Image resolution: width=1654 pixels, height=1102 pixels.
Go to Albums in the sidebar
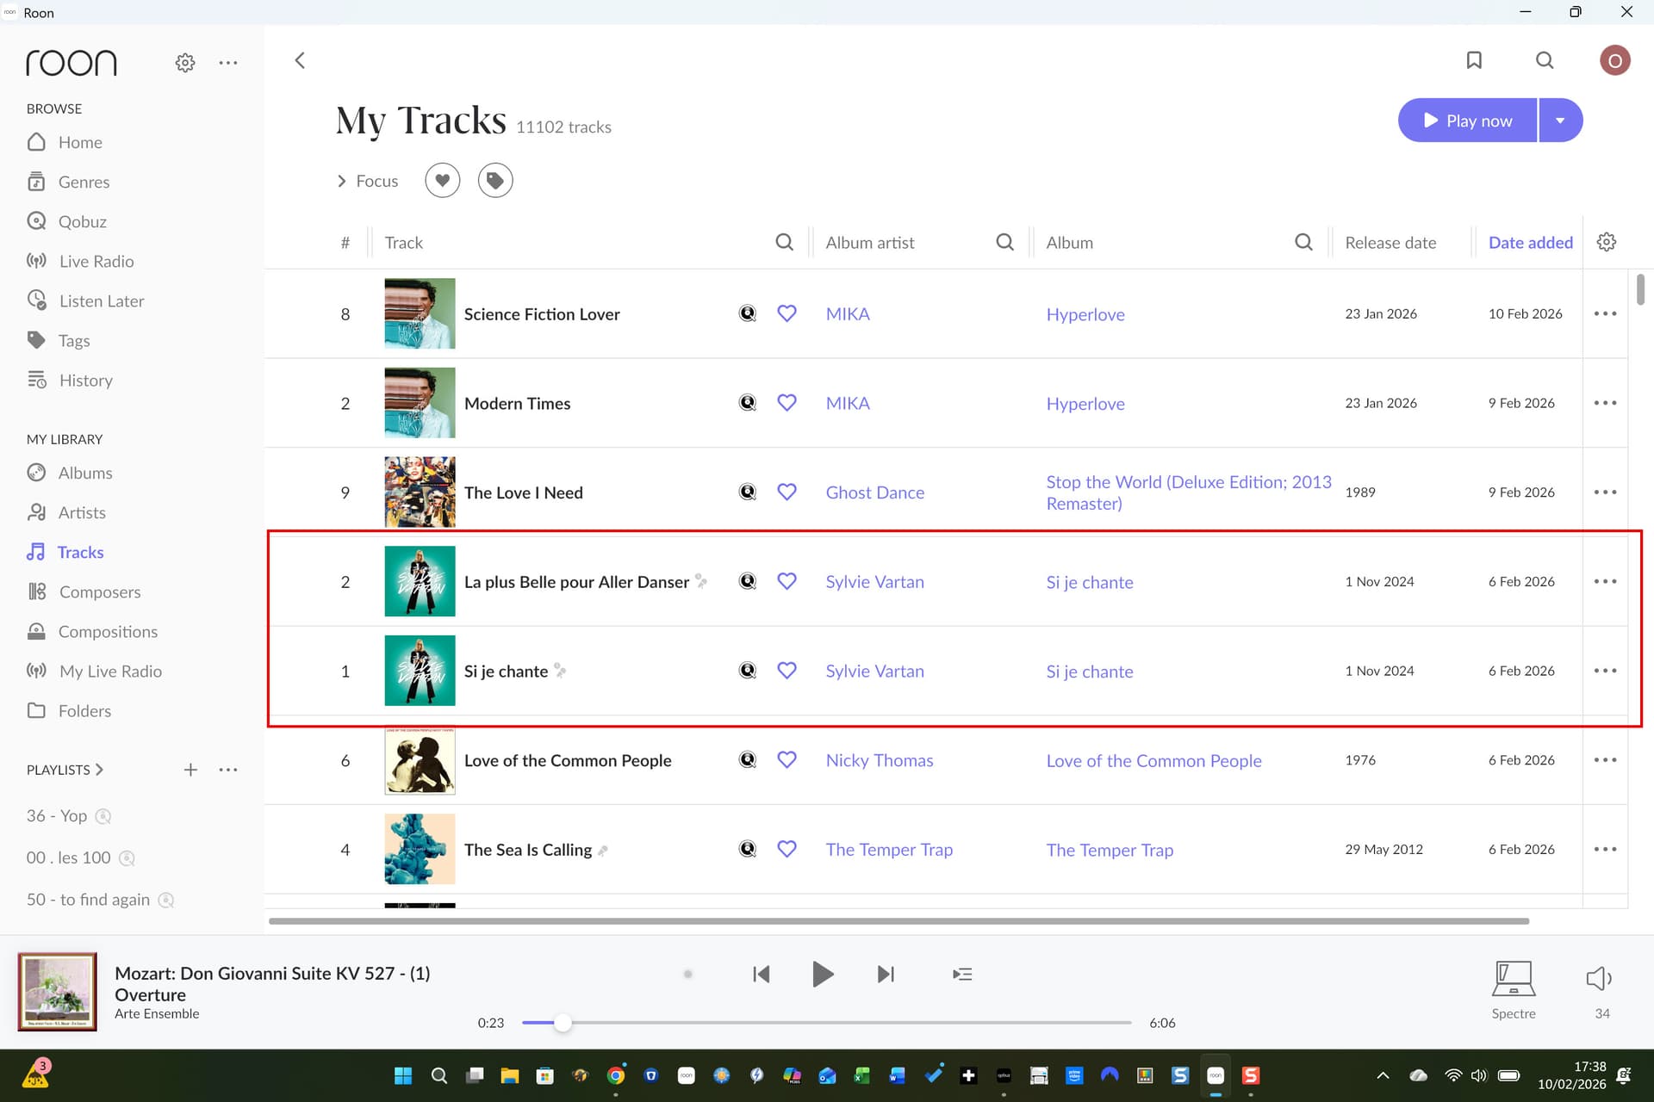click(84, 473)
